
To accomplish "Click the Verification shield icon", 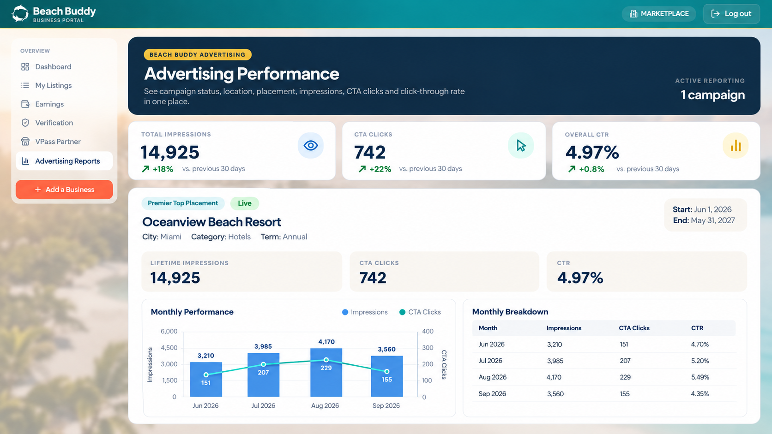I will 25,123.
